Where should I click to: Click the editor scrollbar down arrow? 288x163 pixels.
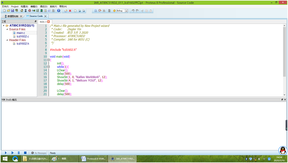[284, 95]
